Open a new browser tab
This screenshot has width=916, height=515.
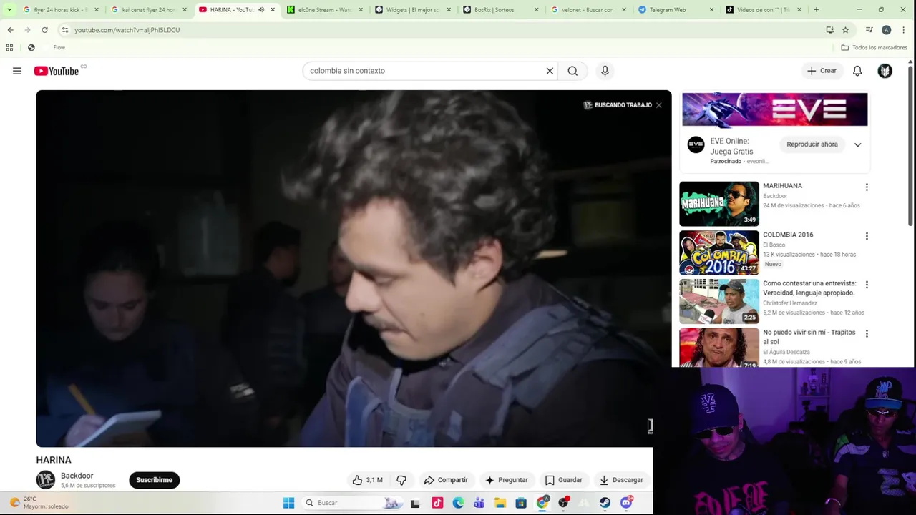pyautogui.click(x=816, y=10)
